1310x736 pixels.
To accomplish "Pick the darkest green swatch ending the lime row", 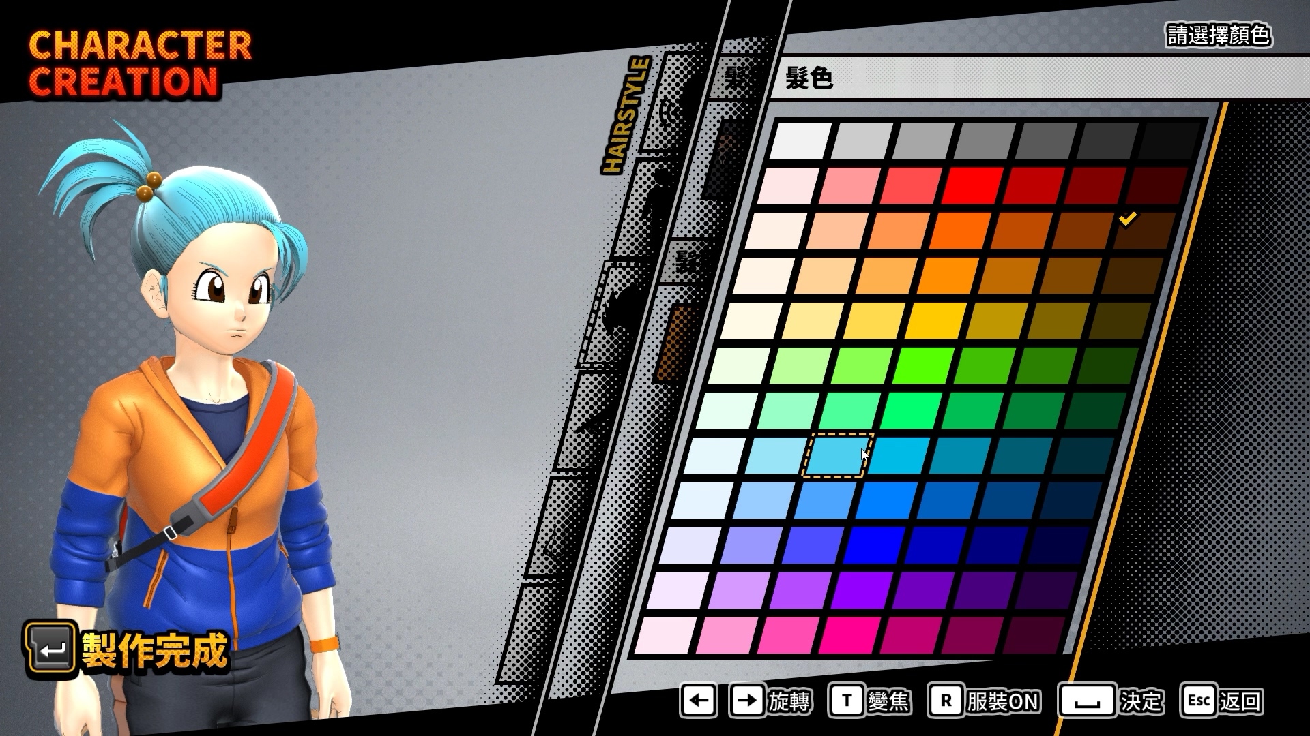I will pyautogui.click(x=1106, y=366).
